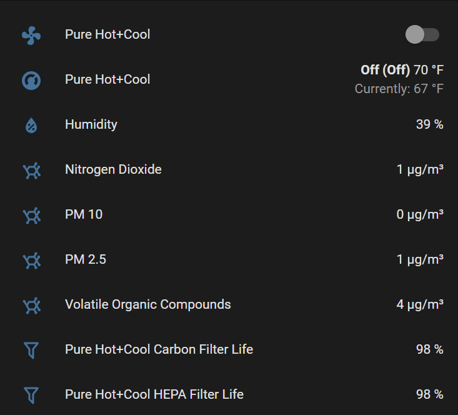Click the fan icon for Pure Hot+Cool
Screen dimensions: 458x415
[x=31, y=36]
